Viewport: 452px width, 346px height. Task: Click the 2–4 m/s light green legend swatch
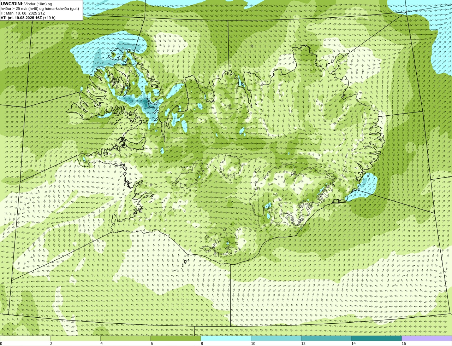pyautogui.click(x=76, y=338)
